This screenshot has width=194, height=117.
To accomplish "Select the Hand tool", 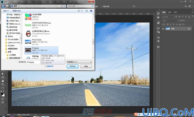I will pos(3,81).
